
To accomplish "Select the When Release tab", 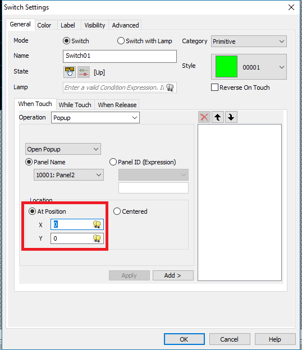I will coord(117,105).
